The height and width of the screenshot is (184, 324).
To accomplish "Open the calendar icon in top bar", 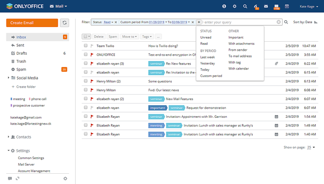I will coord(287,6).
